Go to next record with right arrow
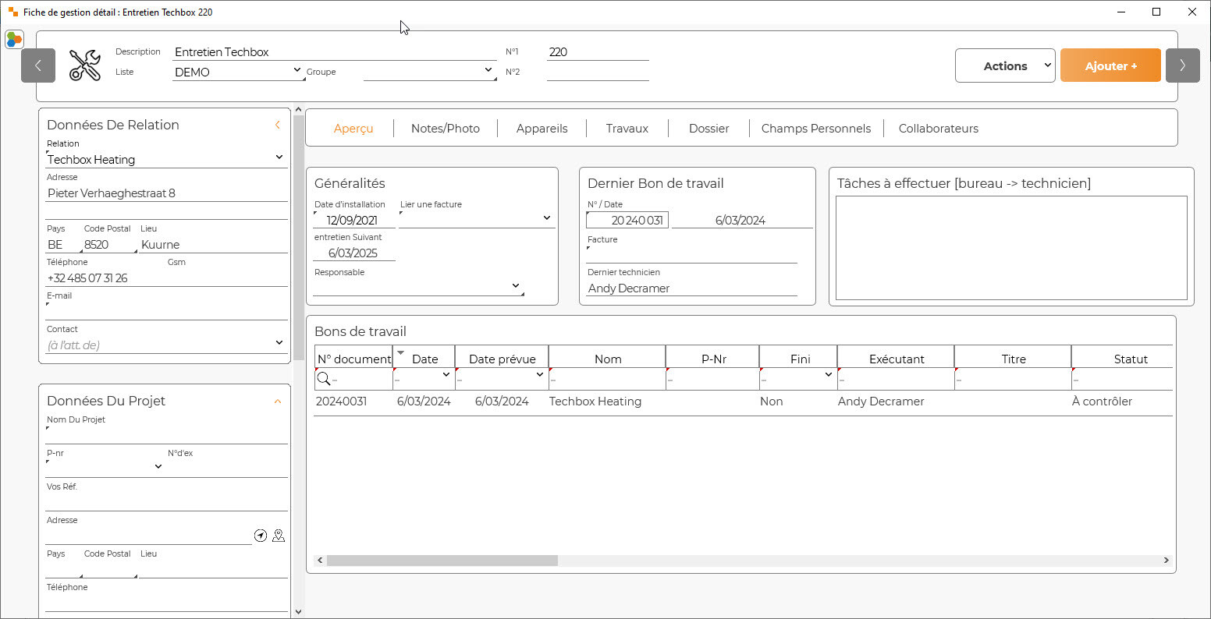Viewport: 1211px width, 619px height. 1183,65
